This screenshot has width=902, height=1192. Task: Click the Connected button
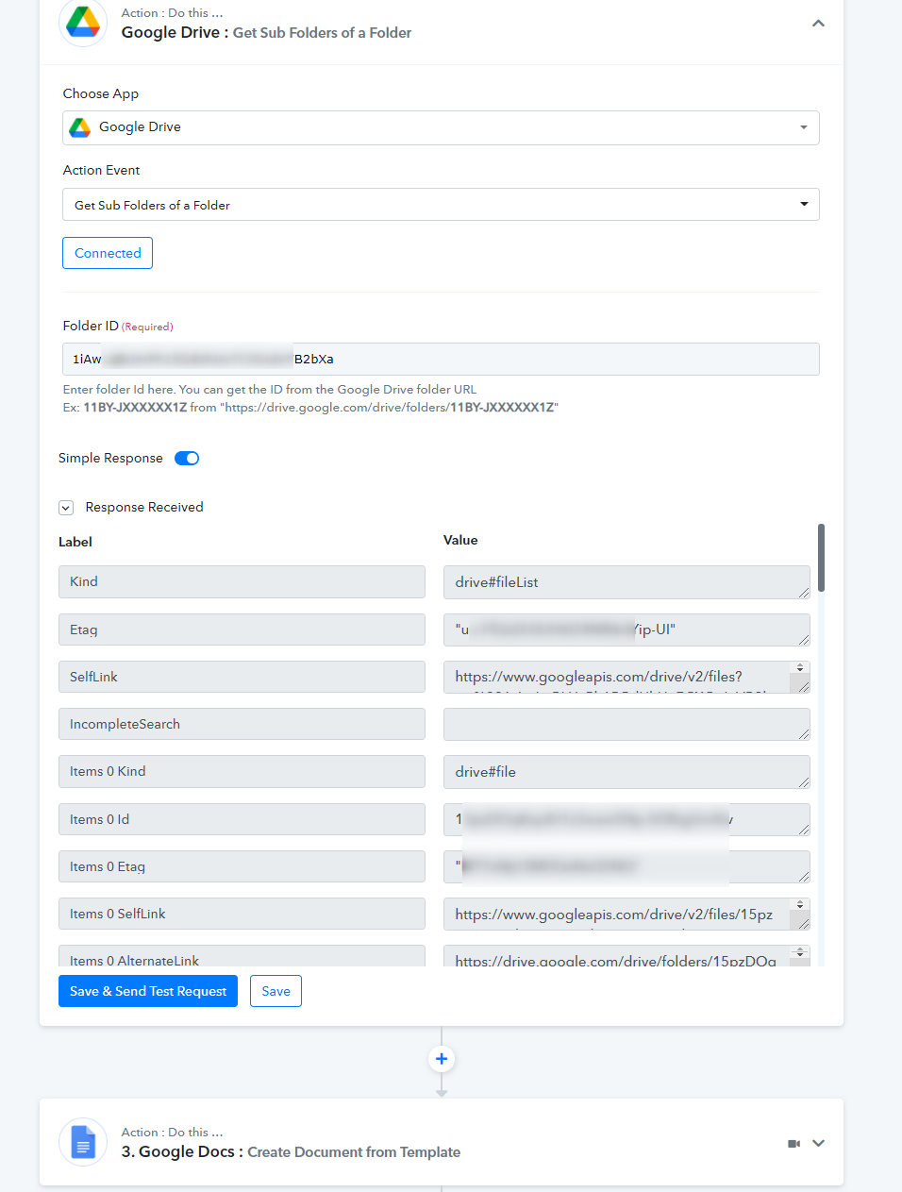pyautogui.click(x=108, y=253)
